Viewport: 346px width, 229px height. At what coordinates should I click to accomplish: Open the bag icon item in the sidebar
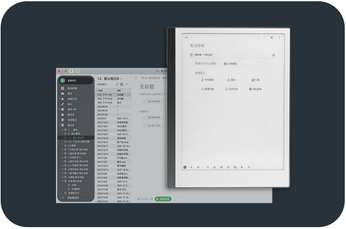click(x=63, y=115)
